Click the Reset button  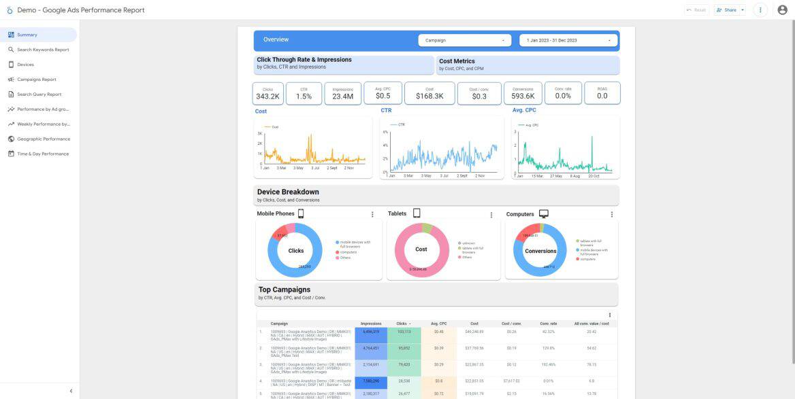point(695,9)
